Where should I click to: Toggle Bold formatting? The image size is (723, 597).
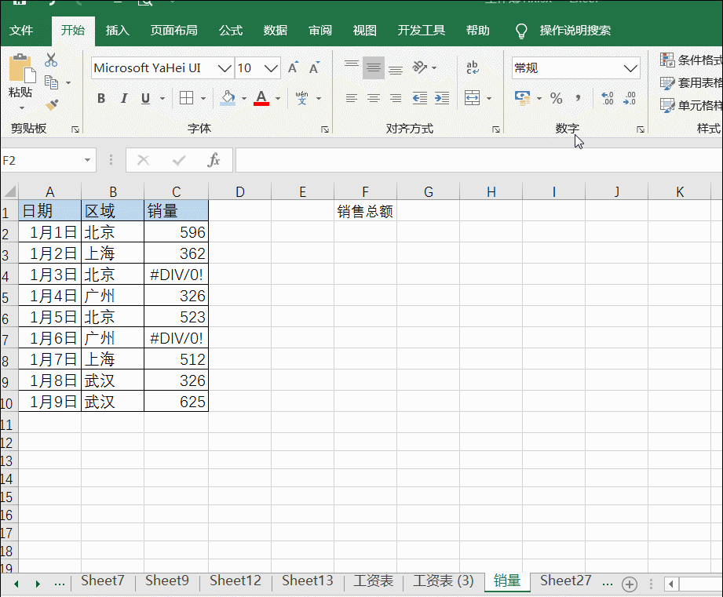(x=101, y=97)
